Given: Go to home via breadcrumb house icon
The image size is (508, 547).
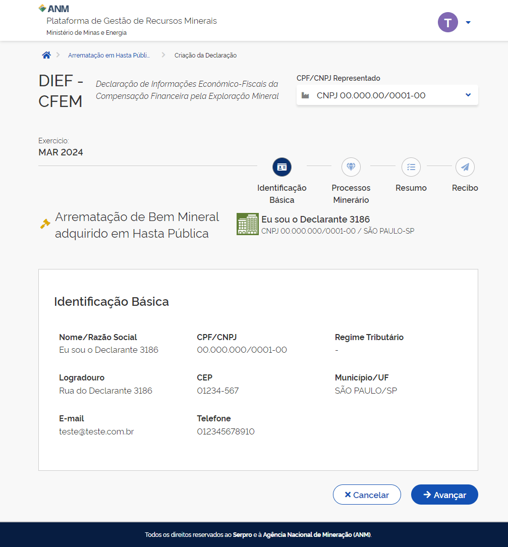Looking at the screenshot, I should pos(46,56).
